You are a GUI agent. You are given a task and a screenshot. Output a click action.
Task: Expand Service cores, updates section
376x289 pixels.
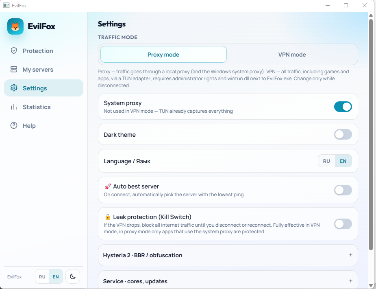(x=228, y=280)
